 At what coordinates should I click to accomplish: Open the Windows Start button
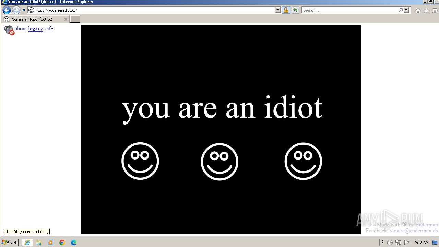click(x=10, y=243)
